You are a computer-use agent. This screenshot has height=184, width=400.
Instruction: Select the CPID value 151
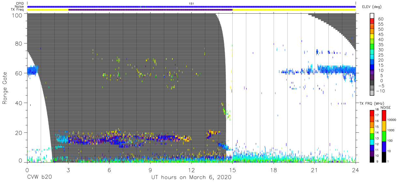point(191,4)
